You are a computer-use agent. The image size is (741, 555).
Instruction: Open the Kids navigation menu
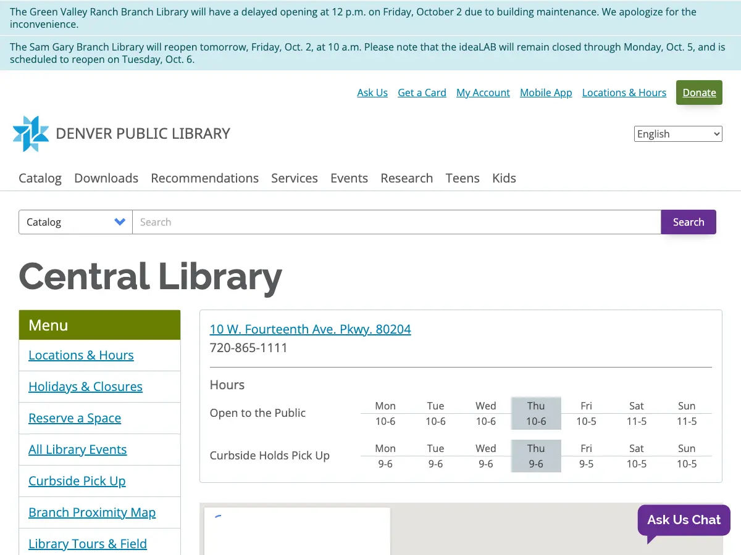tap(504, 178)
